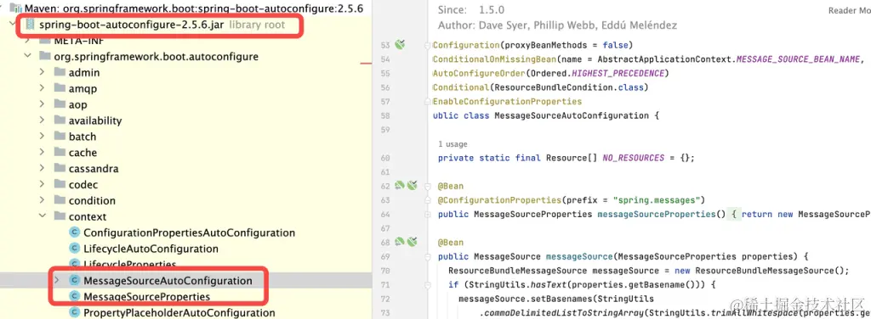Click the jar library root icon
Screen dimensions: 871x319
30,25
